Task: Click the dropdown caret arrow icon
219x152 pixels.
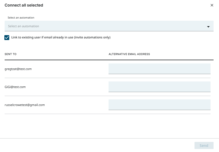Action: point(208,27)
